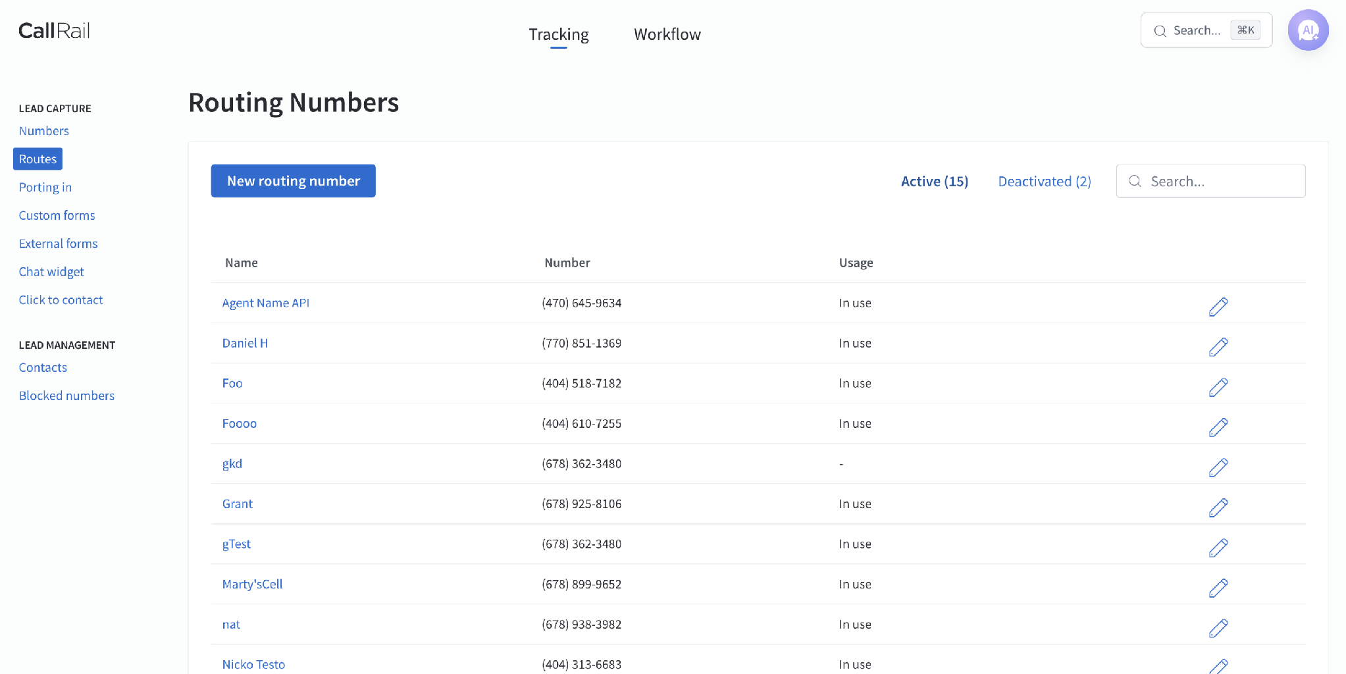Edit the gTest routing number via pencil icon
The image size is (1346, 674).
tap(1218, 548)
